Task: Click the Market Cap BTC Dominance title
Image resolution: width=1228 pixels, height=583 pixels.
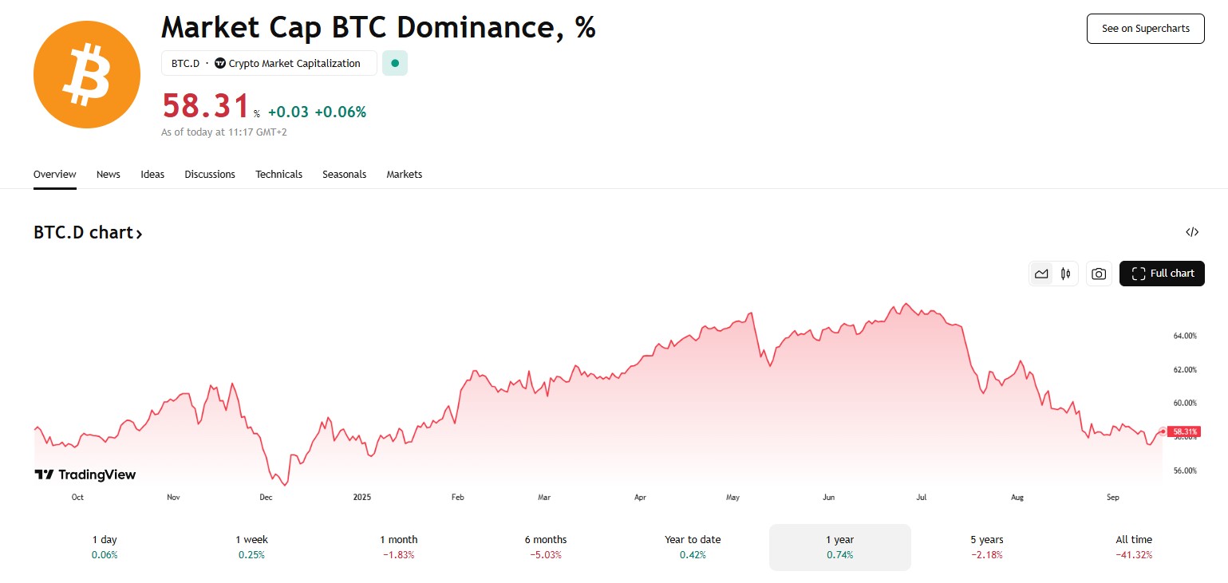Action: (x=379, y=27)
